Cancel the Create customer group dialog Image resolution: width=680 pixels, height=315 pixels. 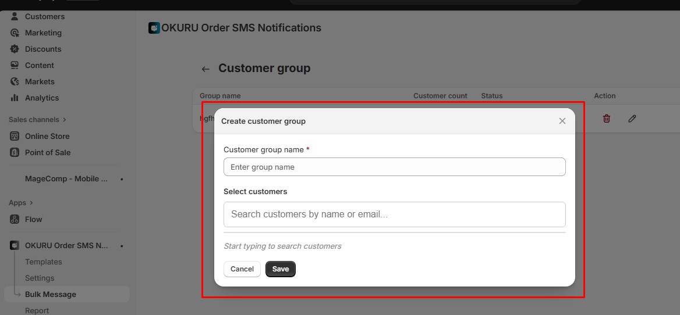pyautogui.click(x=242, y=269)
